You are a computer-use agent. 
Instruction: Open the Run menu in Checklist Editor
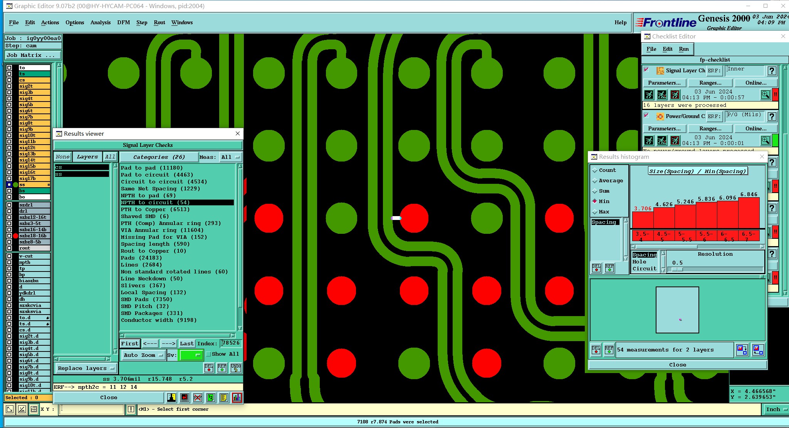point(684,49)
